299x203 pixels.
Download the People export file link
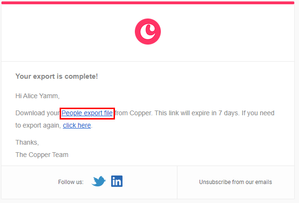pos(87,113)
